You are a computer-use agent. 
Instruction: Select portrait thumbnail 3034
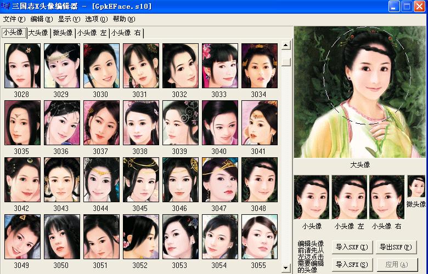(260, 66)
